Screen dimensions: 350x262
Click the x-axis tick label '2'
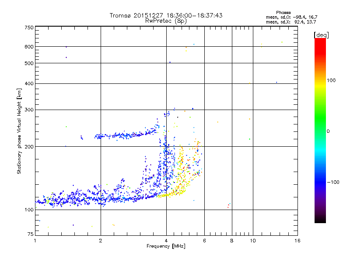(x=101, y=241)
